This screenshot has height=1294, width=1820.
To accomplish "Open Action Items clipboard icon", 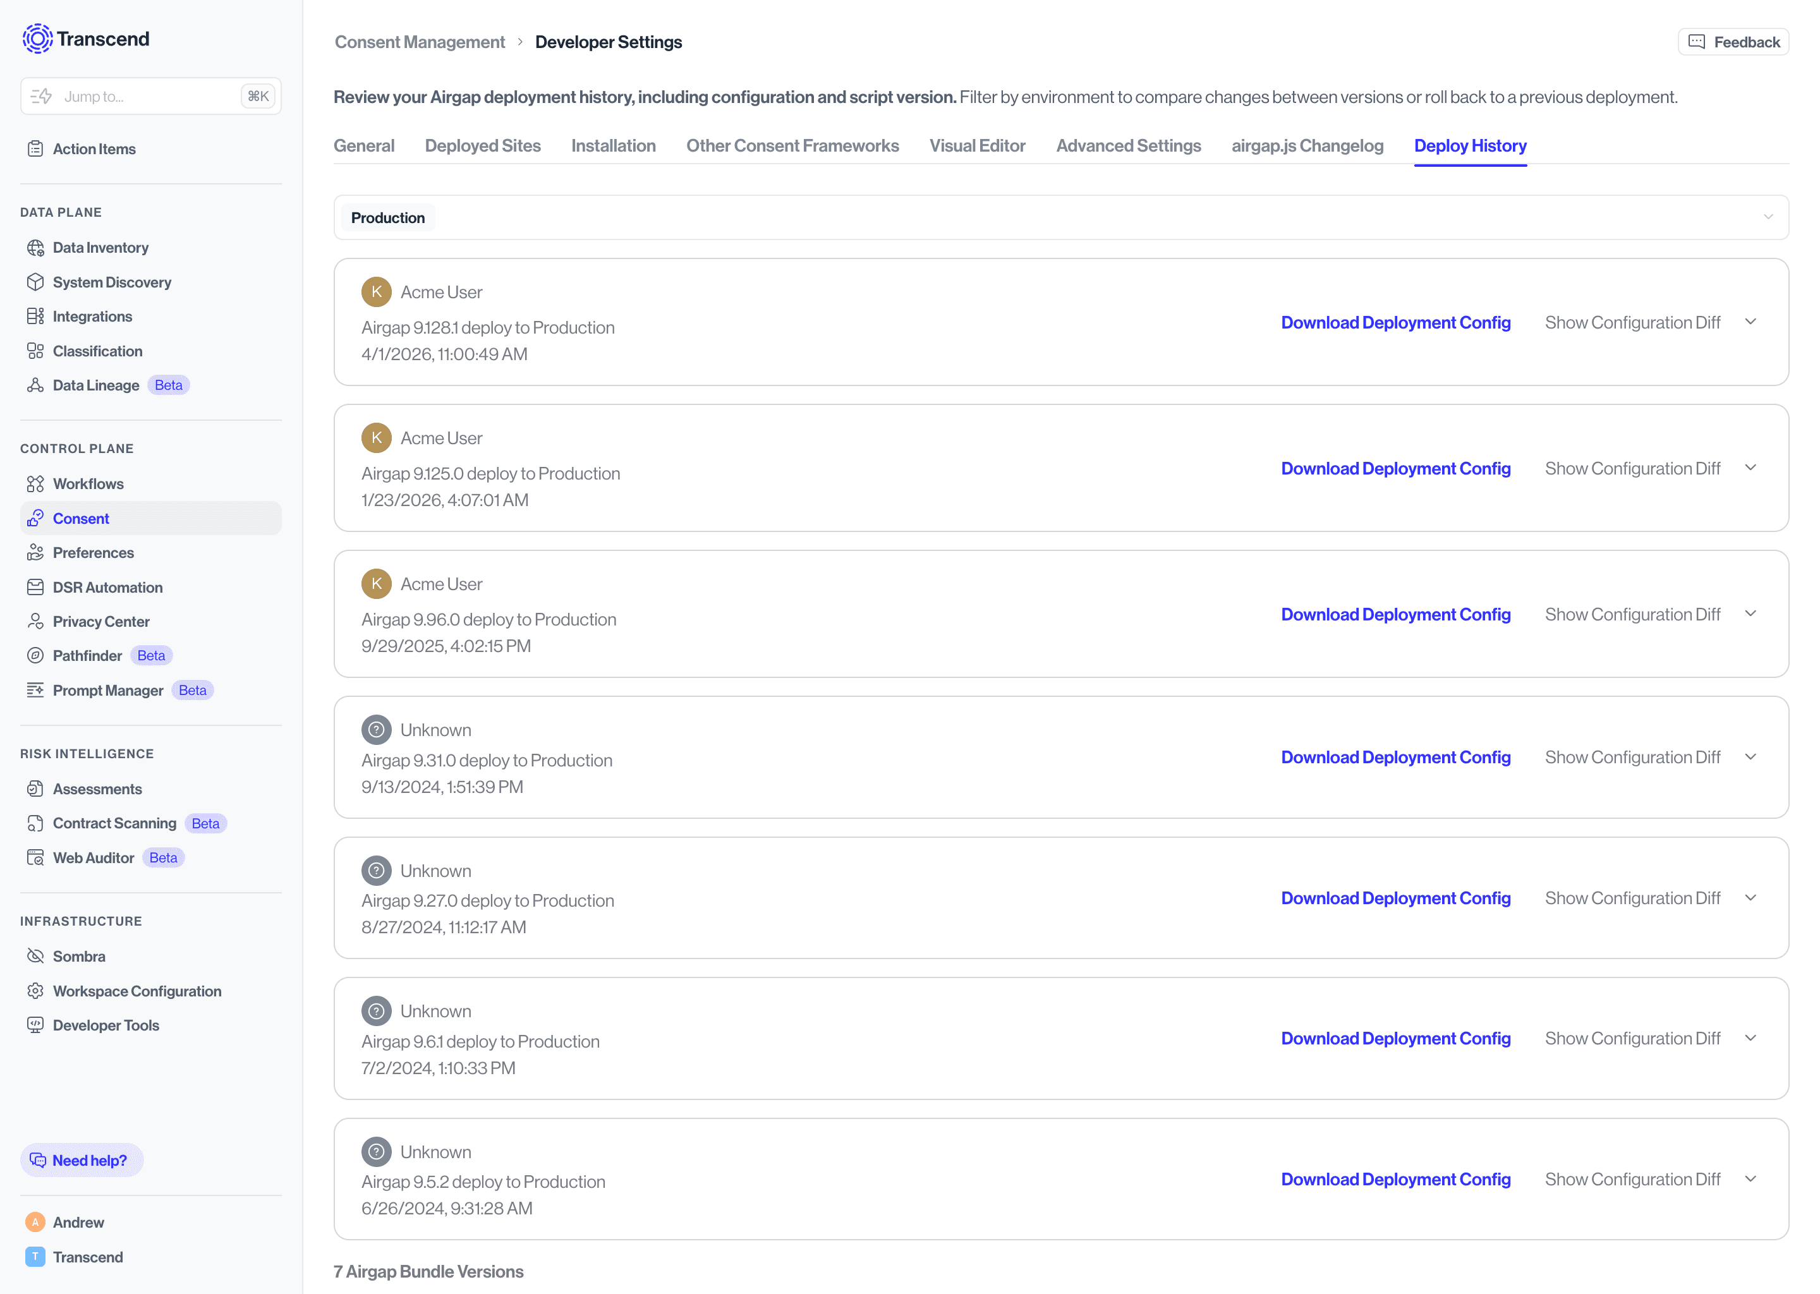I will (35, 149).
